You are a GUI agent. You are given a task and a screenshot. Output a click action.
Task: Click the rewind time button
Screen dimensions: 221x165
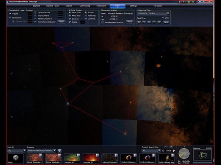tap(139, 22)
